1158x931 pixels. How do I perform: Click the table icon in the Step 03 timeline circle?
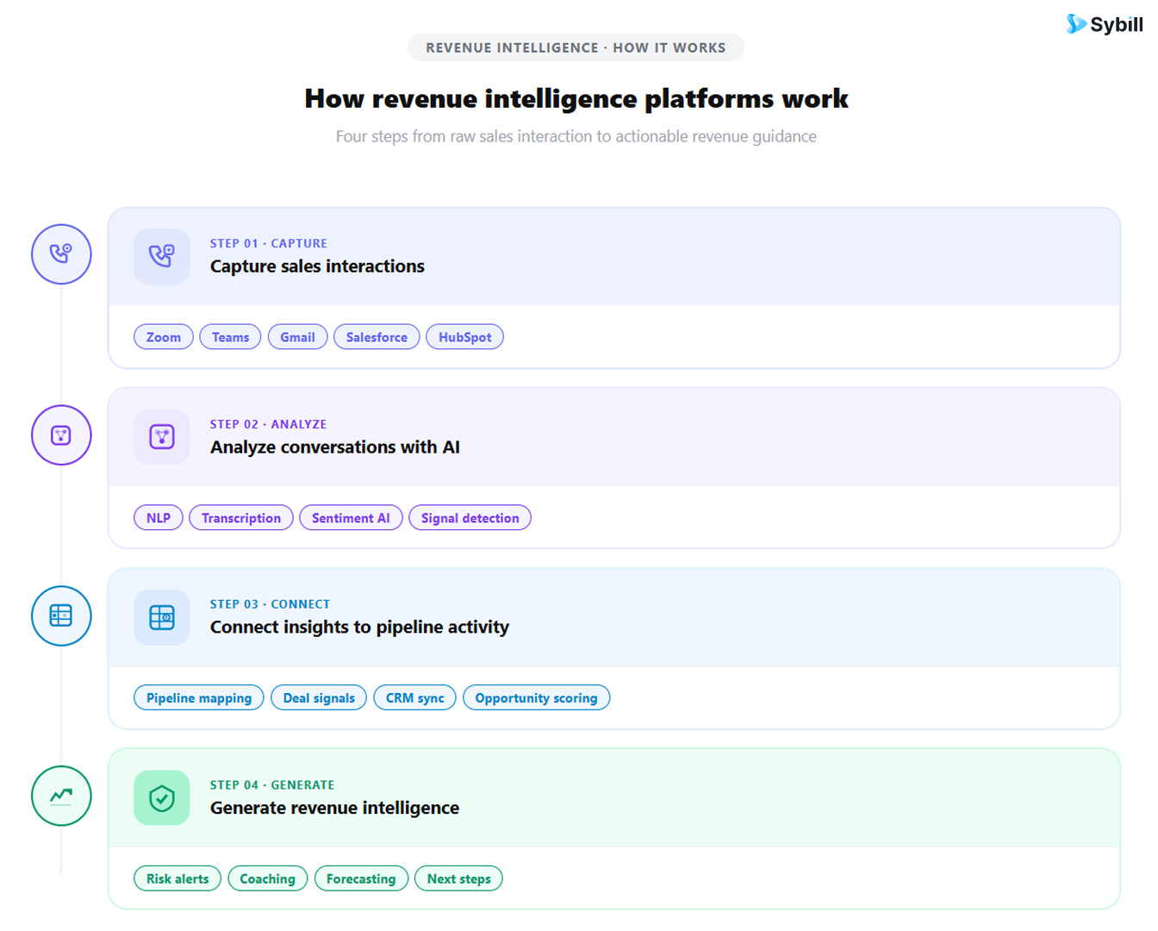[x=60, y=615]
